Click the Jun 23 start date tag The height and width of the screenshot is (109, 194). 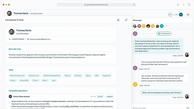pyautogui.click(x=100, y=97)
